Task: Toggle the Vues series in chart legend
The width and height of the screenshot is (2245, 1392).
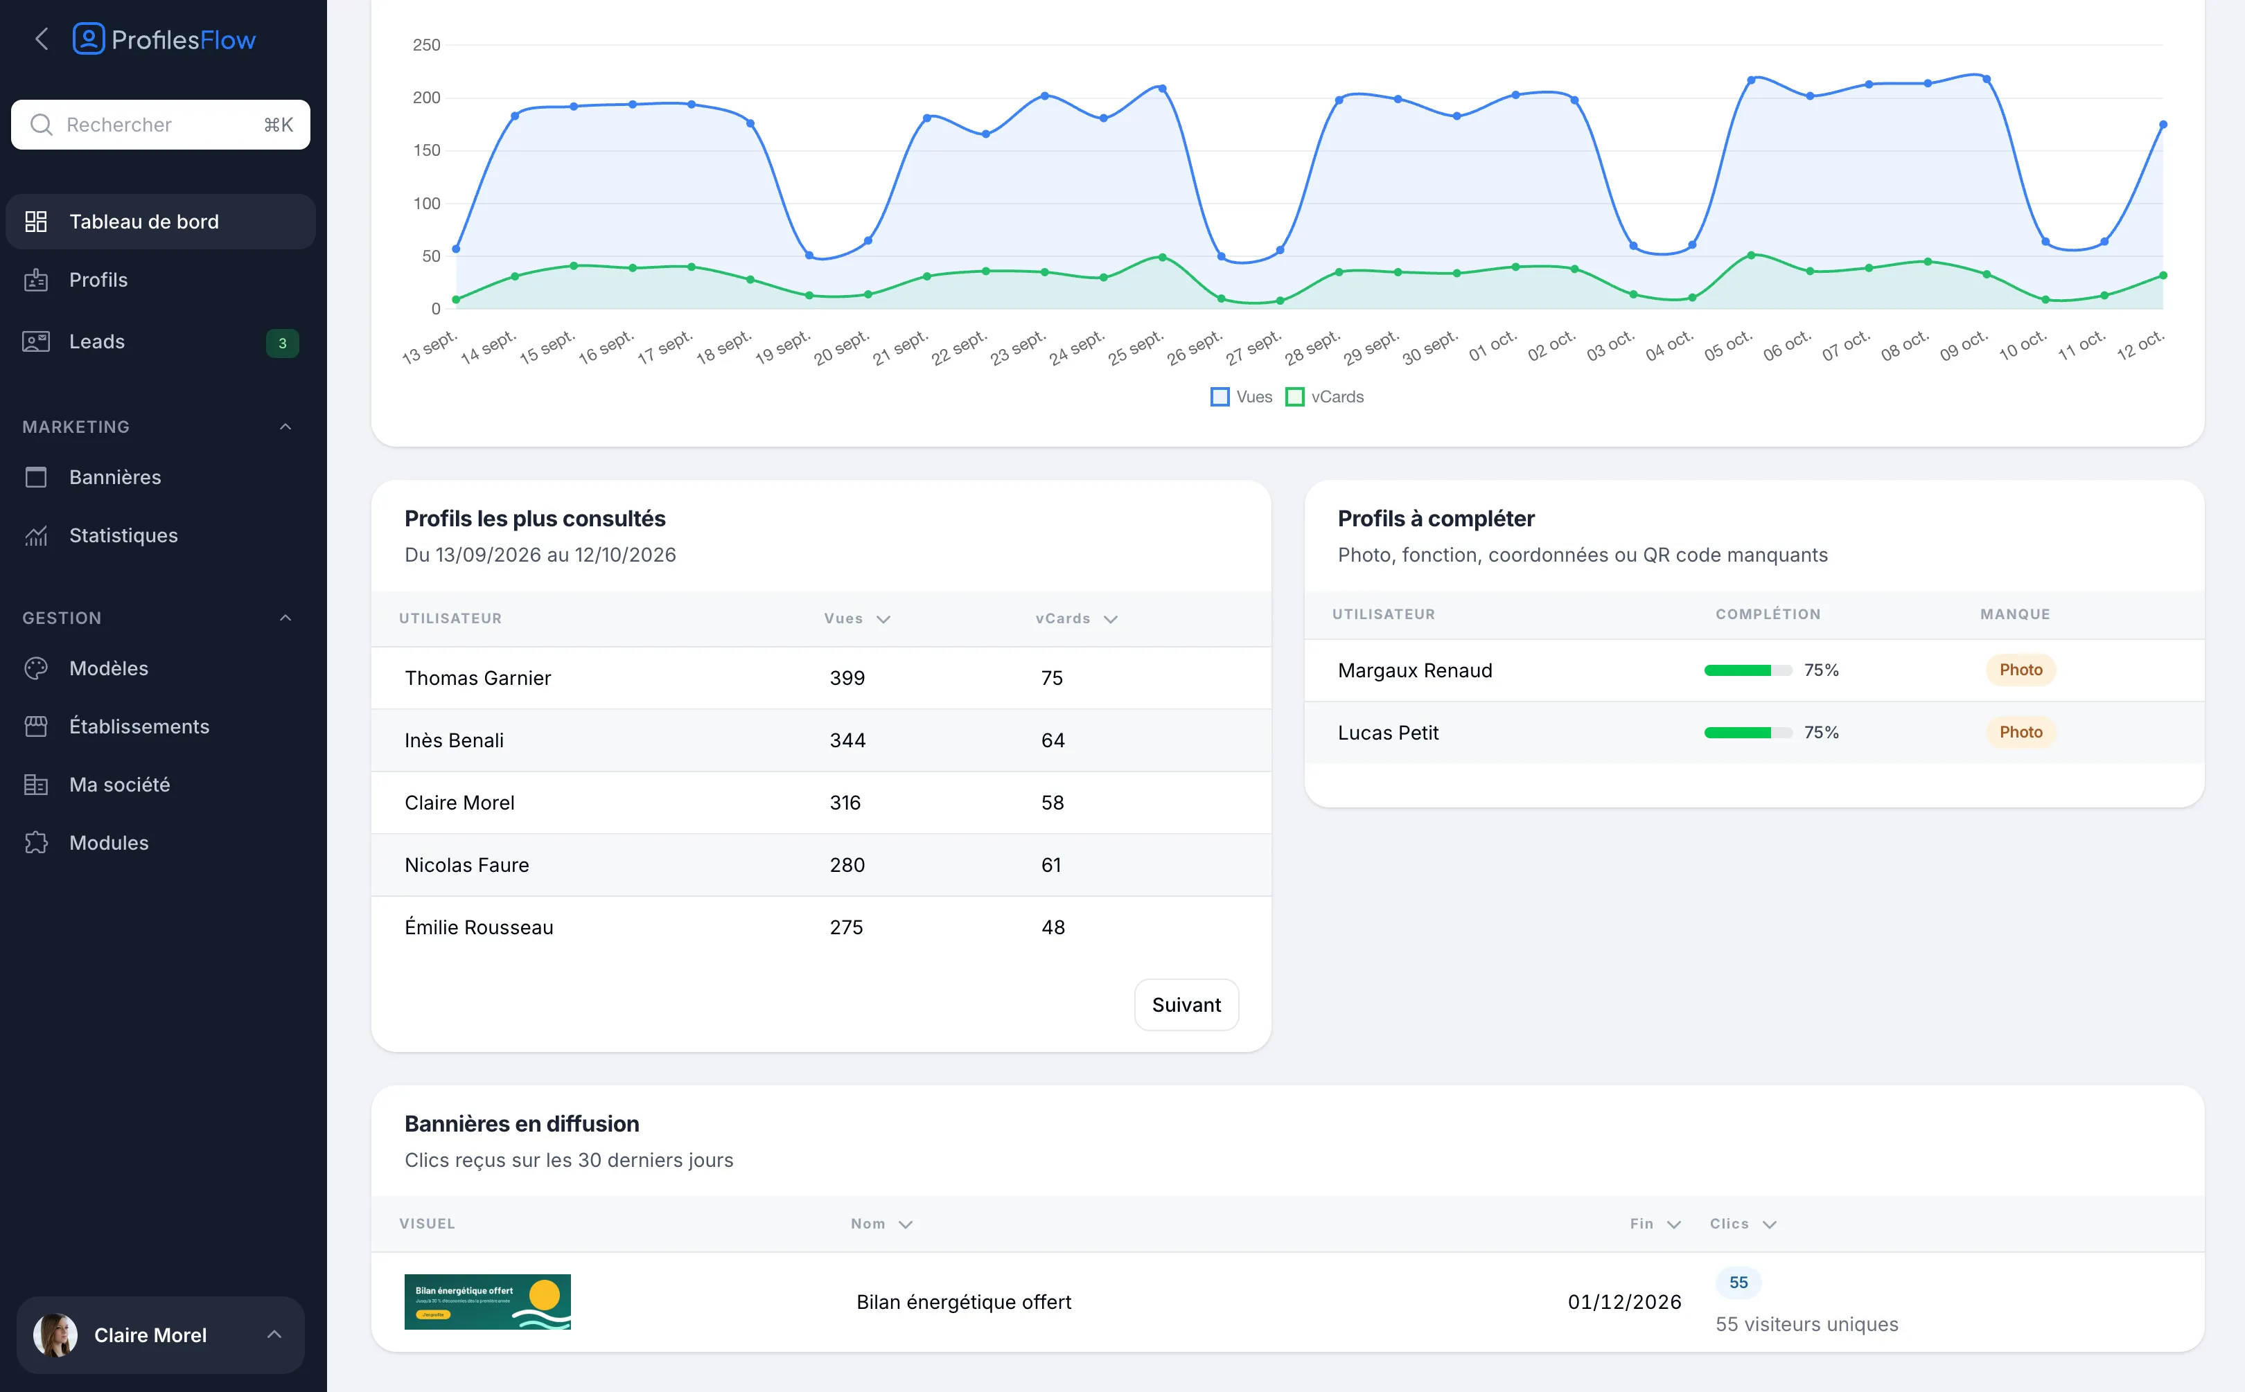Action: (x=1240, y=397)
